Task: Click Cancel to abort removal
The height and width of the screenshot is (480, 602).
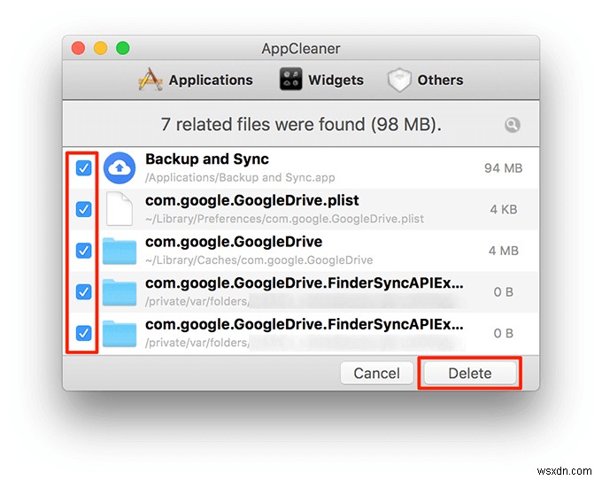Action: (x=376, y=373)
